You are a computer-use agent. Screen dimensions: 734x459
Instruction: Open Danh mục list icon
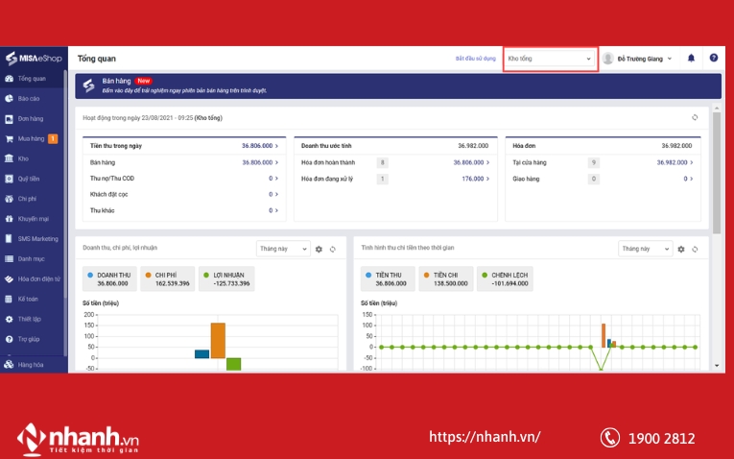9,259
